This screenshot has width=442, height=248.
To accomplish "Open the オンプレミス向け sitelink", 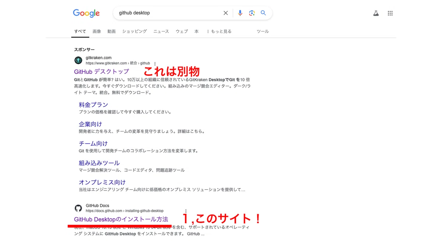I will 102,182.
